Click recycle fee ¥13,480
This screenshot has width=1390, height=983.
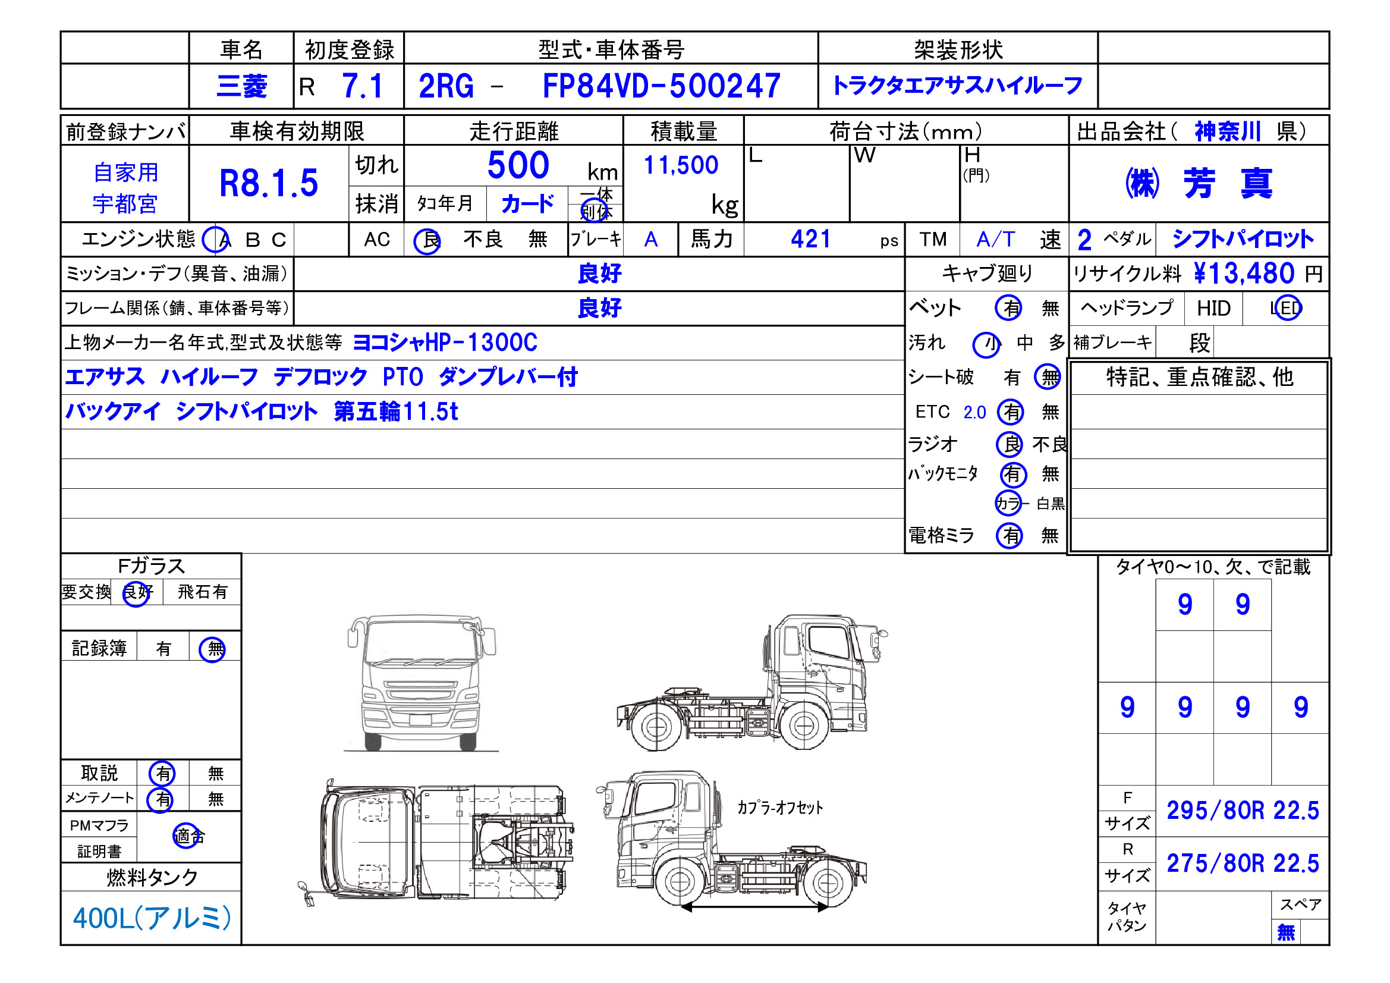pyautogui.click(x=1244, y=274)
